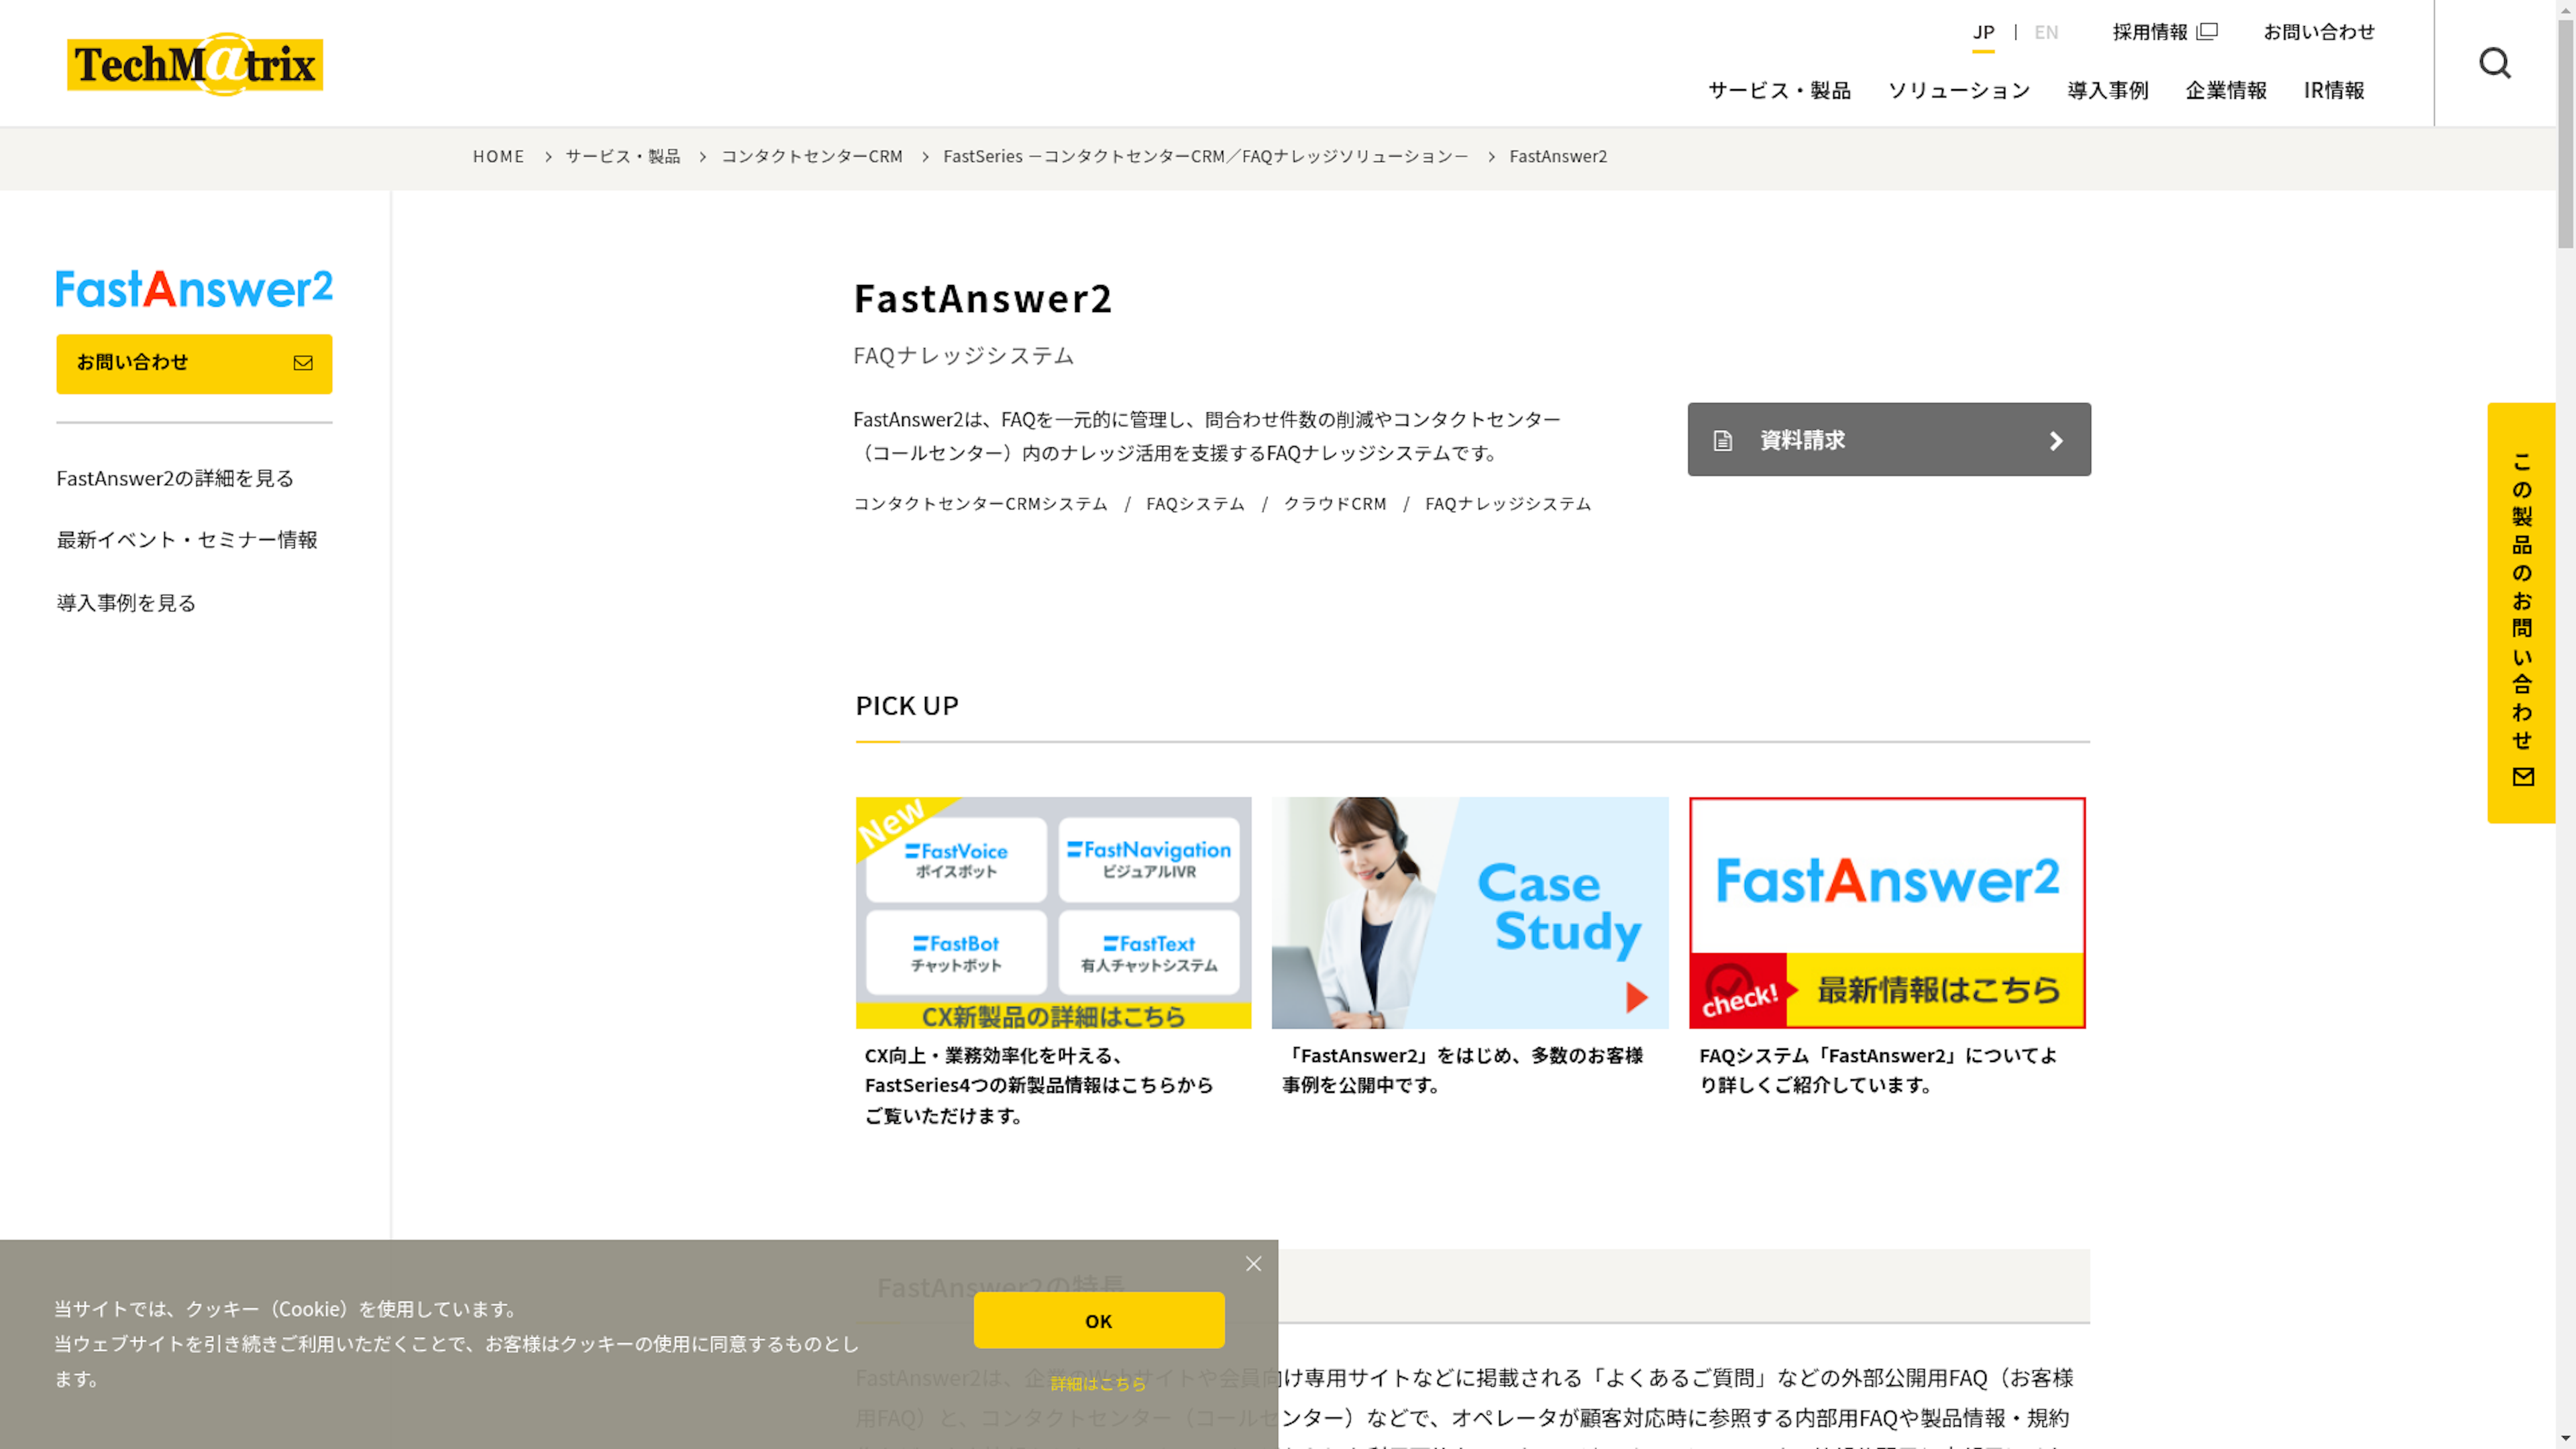
Task: Open 導入事例を見る in sidebar
Action: [x=126, y=603]
